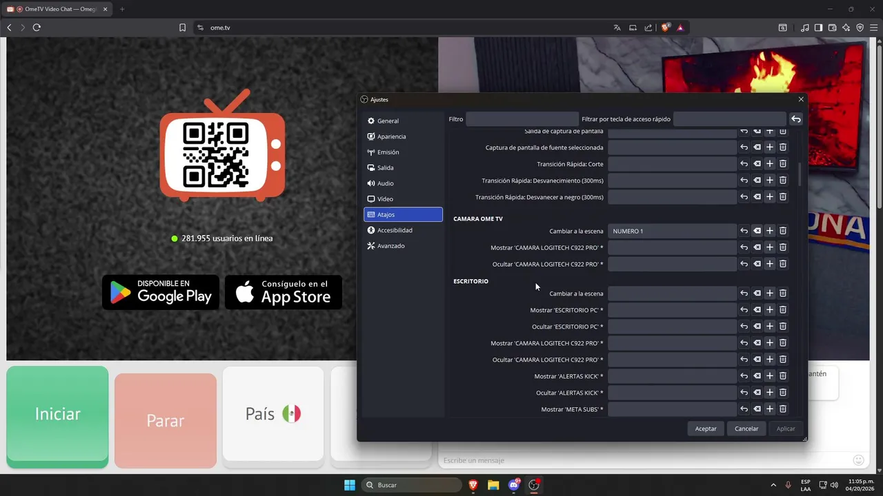
Task: Open Discord from the taskbar
Action: click(514, 485)
